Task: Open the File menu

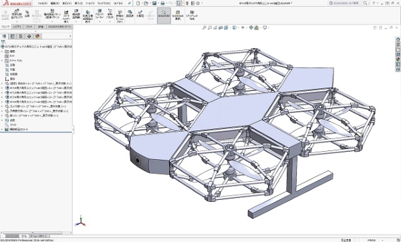Action: point(43,3)
